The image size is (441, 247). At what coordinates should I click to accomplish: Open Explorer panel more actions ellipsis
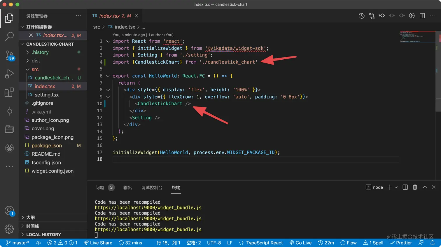click(x=78, y=16)
